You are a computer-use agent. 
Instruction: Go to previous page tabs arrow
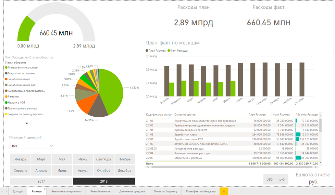(x=2, y=191)
